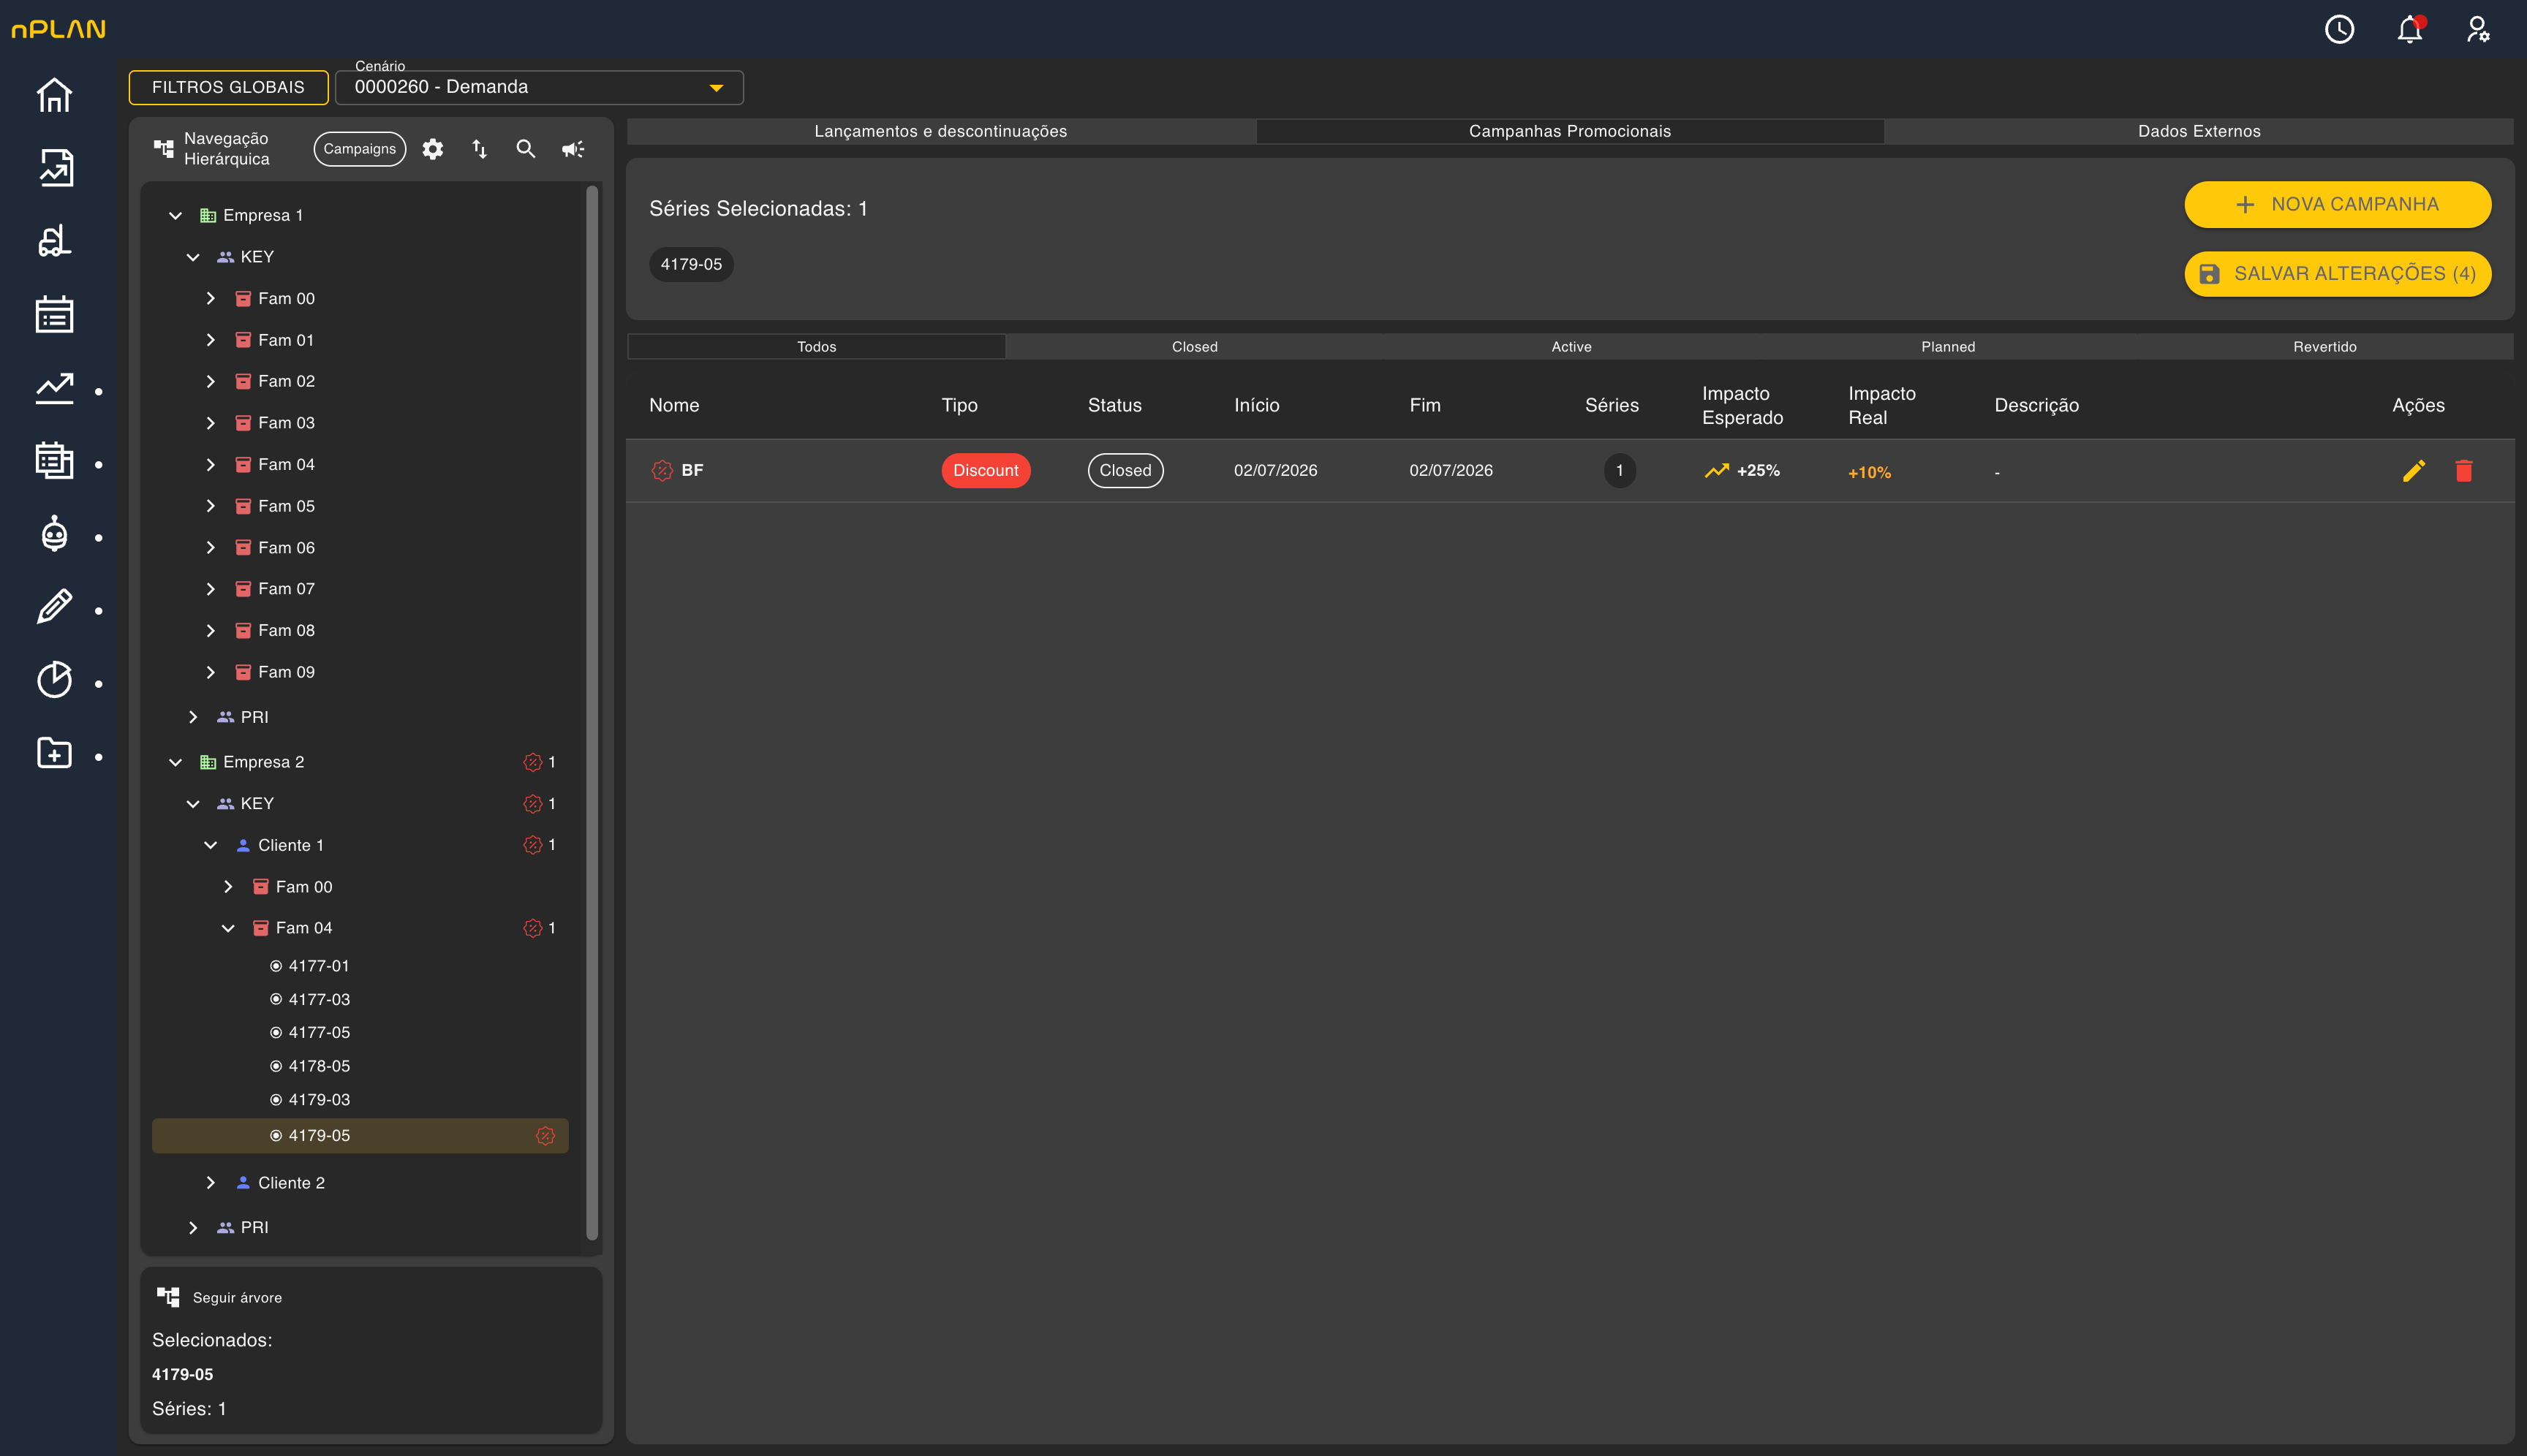The image size is (2527, 1456).
Task: Click the Discount type badge
Action: [986, 470]
